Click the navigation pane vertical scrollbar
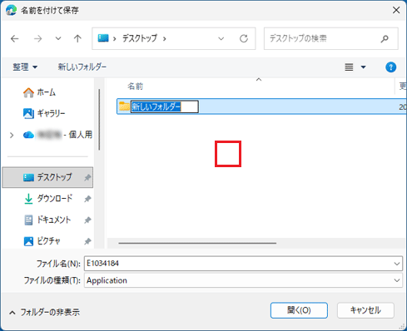 click(x=99, y=120)
